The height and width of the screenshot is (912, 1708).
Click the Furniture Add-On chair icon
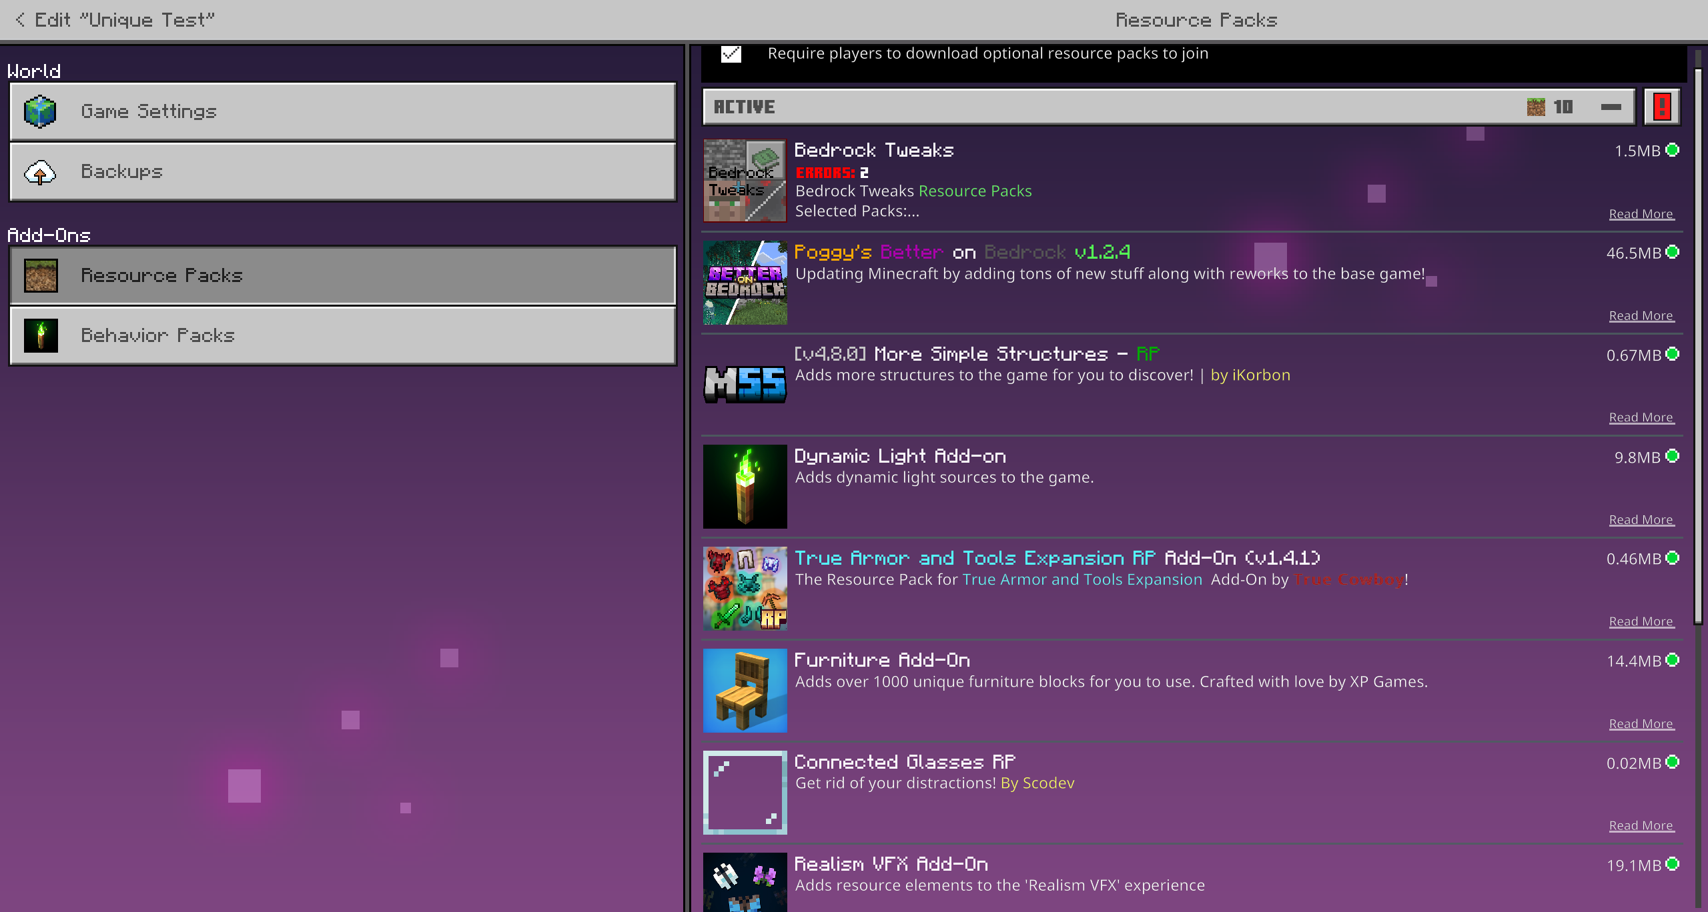pyautogui.click(x=745, y=691)
